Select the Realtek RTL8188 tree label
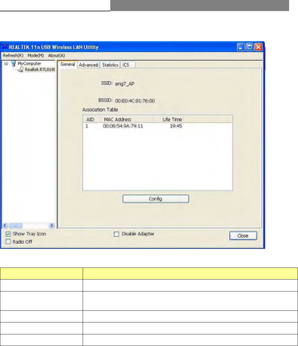Viewport: 298px width, 346px height. 40,70
